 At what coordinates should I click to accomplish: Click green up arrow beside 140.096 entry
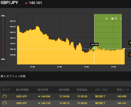point(39,96)
